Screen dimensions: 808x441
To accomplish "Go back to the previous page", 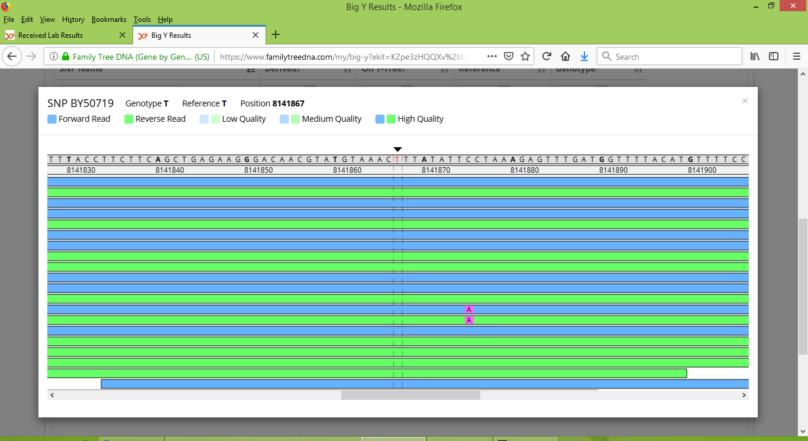I will 12,56.
